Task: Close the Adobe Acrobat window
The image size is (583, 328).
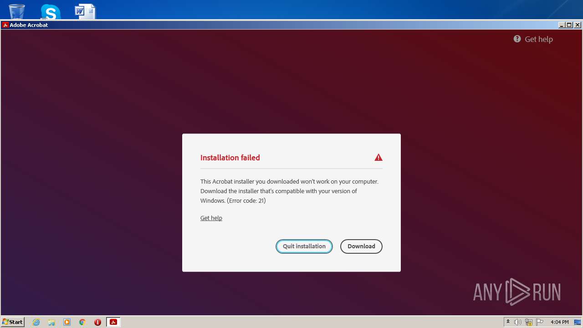Action: 577,25
